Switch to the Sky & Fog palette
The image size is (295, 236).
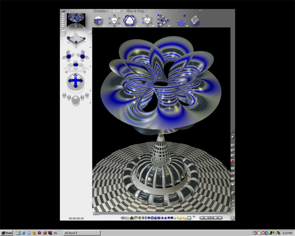click(x=135, y=11)
